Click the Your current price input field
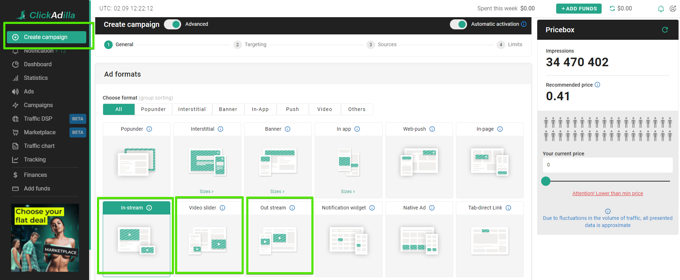The width and height of the screenshot is (680, 280). click(x=607, y=165)
